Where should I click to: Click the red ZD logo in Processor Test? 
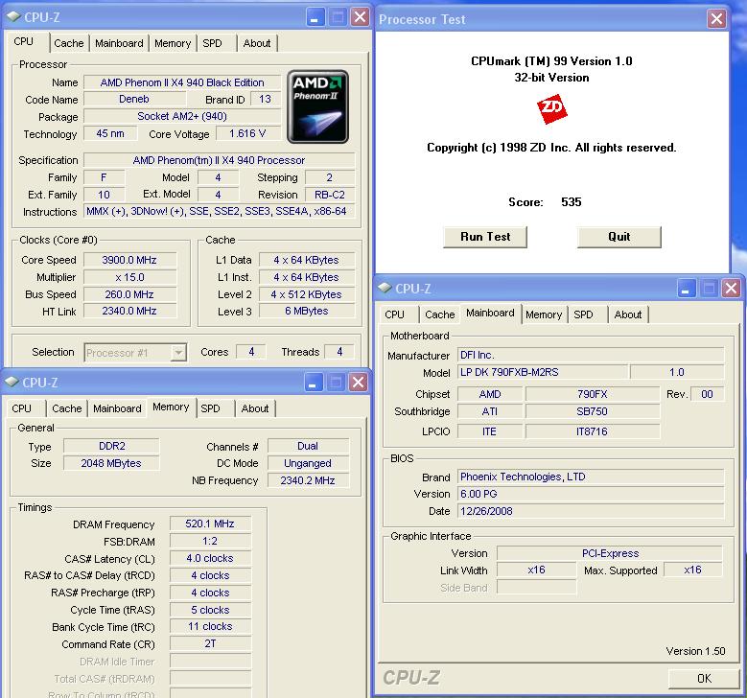coord(551,109)
